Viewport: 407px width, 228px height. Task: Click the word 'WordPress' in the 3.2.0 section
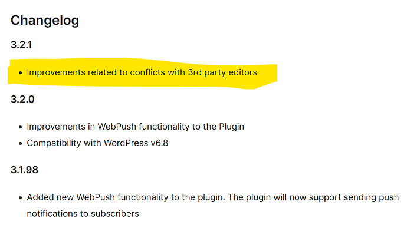click(x=126, y=143)
